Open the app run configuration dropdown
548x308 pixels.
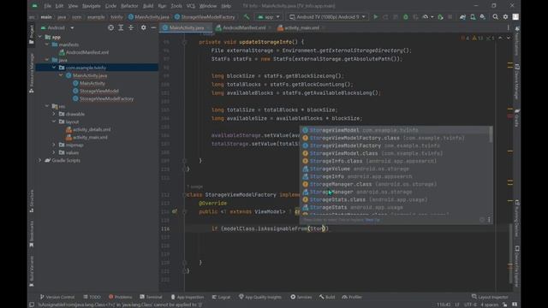(268, 17)
